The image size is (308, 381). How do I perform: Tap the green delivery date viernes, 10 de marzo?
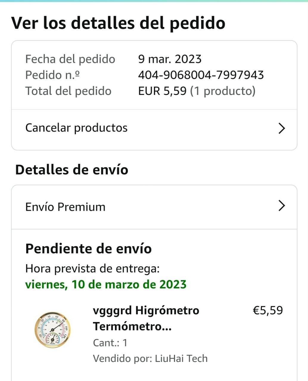click(x=106, y=284)
